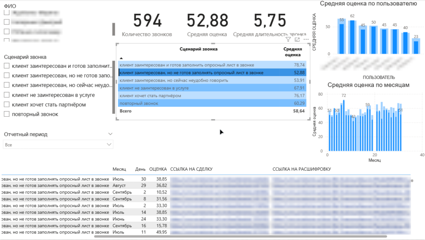Check 'клиент не заинтересован в услуге' checkbox
The height and width of the screenshot is (240, 425).
tap(7, 95)
